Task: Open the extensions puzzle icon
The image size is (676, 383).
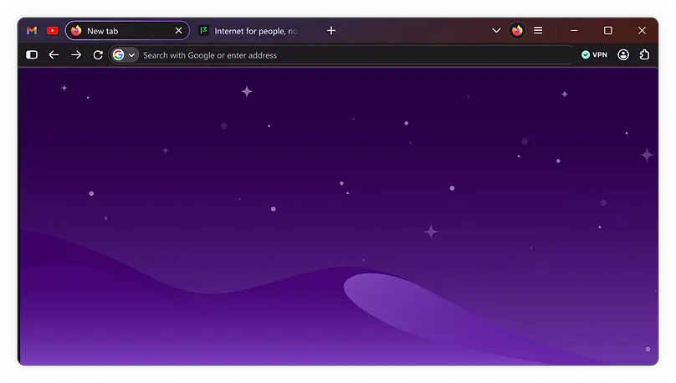Action: (644, 54)
